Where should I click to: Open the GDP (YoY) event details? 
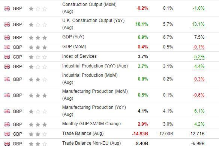coord(73,37)
